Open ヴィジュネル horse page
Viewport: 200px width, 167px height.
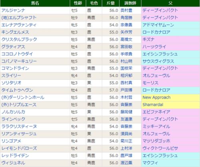(13, 163)
